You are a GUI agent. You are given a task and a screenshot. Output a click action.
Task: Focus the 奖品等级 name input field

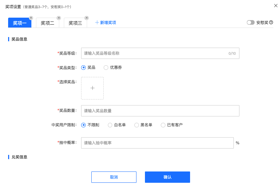pyautogui.click(x=160, y=53)
